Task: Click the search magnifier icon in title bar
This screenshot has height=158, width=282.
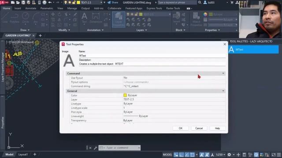Action: (x=200, y=2)
